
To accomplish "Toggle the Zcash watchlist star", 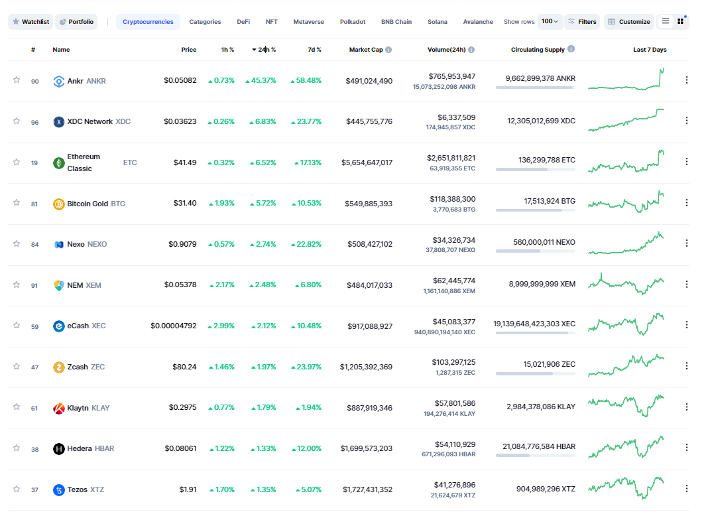I will click(17, 366).
